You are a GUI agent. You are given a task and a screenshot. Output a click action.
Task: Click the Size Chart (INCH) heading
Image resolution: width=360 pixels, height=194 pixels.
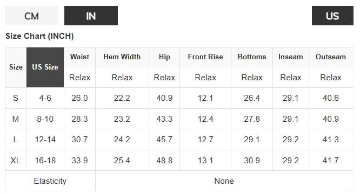39,36
